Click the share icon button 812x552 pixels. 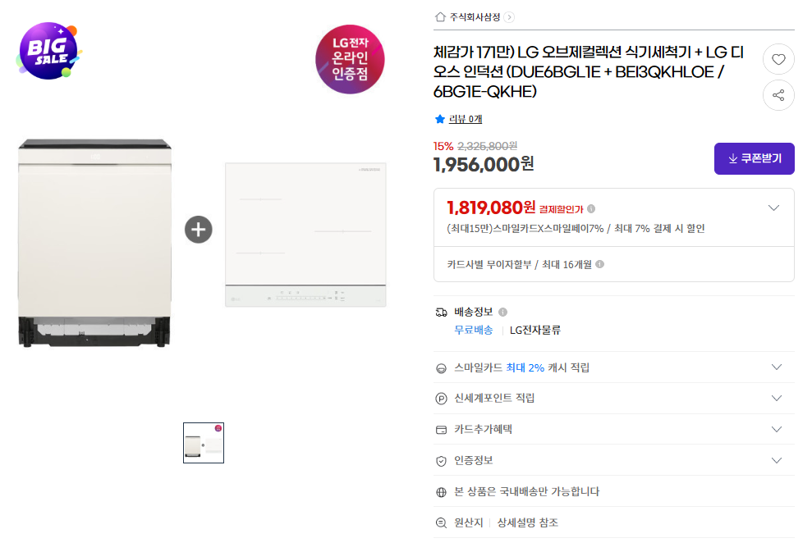coord(778,95)
